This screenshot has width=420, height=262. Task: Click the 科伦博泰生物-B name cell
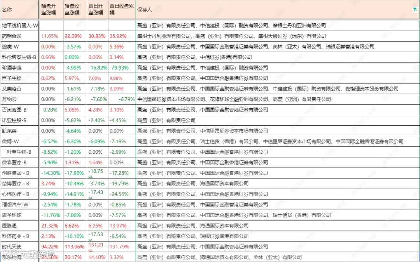tap(19, 57)
